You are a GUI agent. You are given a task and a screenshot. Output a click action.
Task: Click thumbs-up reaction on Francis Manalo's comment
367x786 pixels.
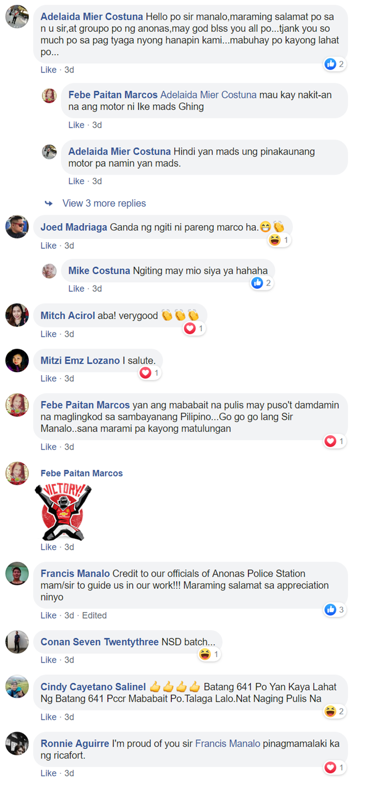tap(330, 609)
